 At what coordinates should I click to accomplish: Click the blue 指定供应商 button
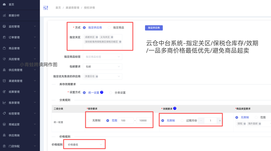pos(154,28)
